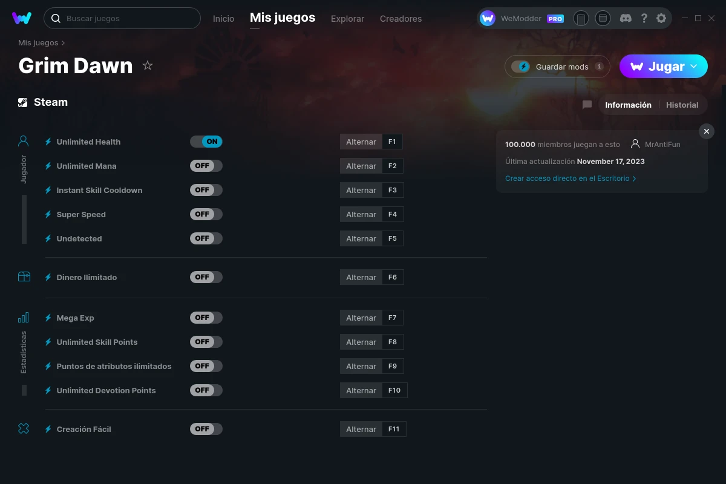The image size is (726, 484).
Task: Click the MrAntiFun author user icon
Action: pyautogui.click(x=635, y=144)
